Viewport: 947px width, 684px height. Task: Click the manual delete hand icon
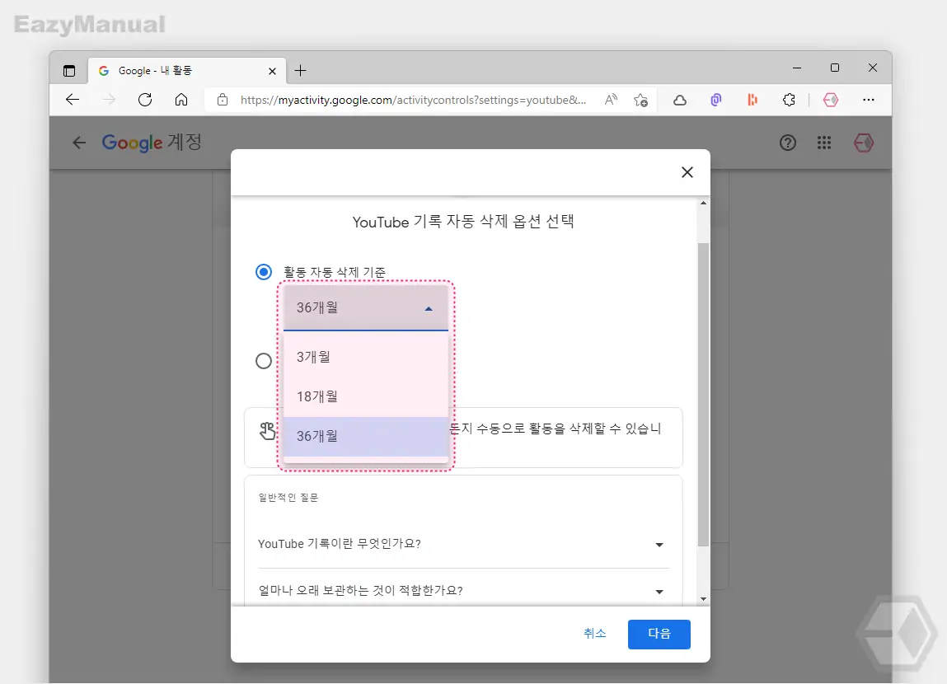(x=268, y=431)
